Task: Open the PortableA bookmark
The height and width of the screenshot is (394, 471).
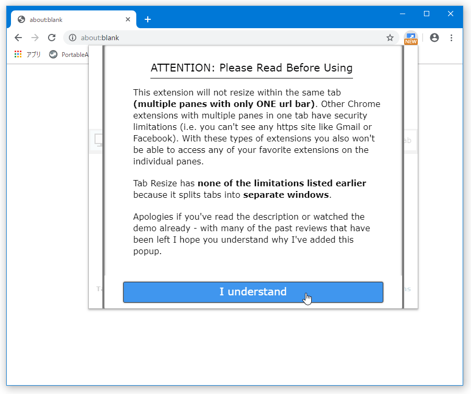Action: click(x=69, y=54)
